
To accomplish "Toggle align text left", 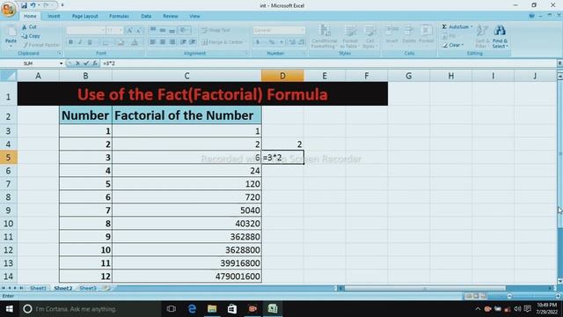I will point(153,42).
